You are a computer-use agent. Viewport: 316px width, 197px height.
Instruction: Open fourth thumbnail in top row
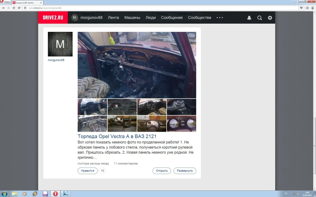[182, 107]
